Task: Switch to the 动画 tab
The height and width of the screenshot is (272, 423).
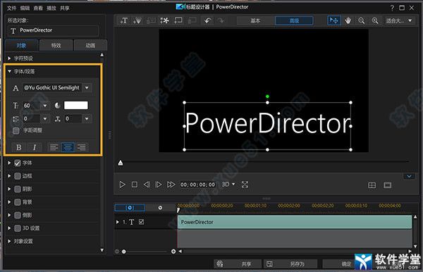Action: click(90, 45)
